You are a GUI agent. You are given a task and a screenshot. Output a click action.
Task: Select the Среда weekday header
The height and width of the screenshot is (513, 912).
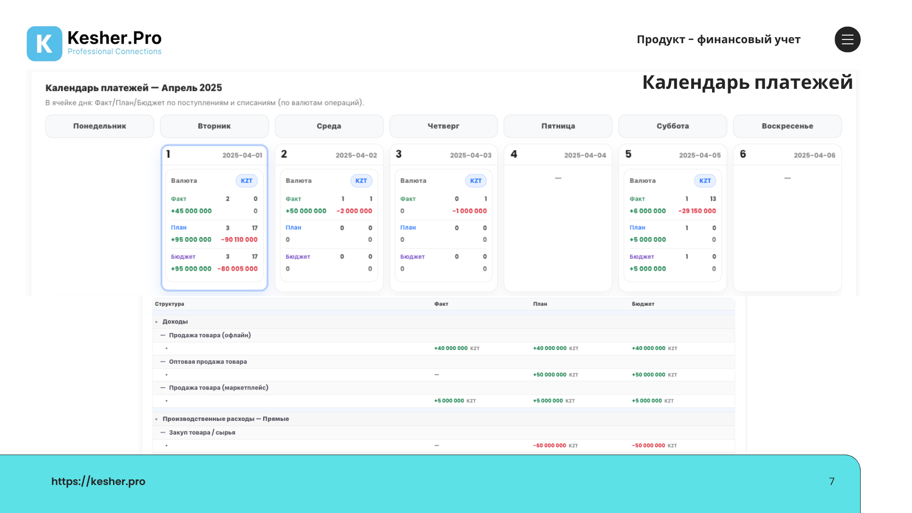[x=329, y=126]
